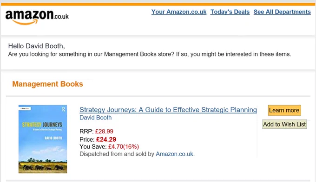The image size is (316, 182).
Task: Click the David Booth author link
Action: [96, 118]
